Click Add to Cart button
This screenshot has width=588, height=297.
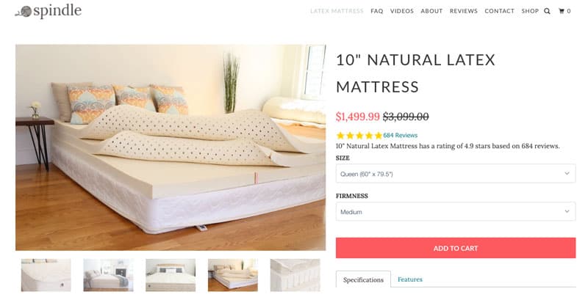[x=456, y=248]
